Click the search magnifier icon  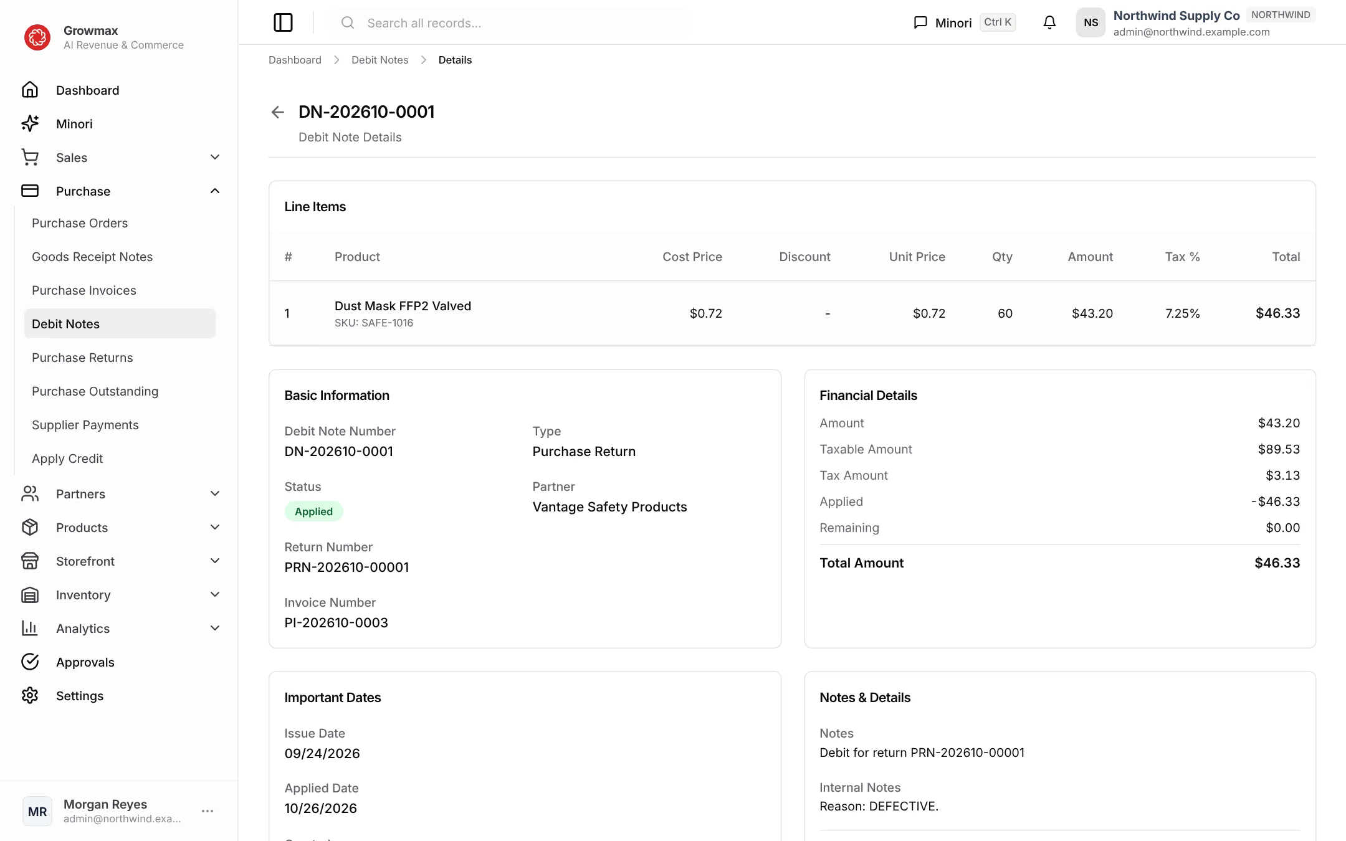click(348, 22)
